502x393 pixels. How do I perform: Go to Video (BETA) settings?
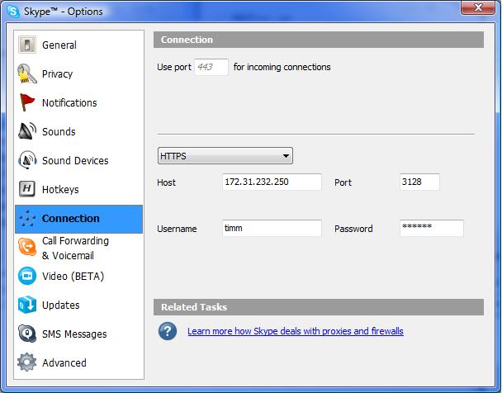(78, 276)
